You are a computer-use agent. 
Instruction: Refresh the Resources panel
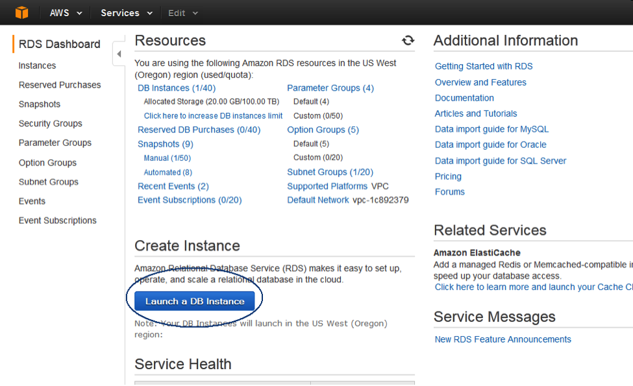coord(408,40)
